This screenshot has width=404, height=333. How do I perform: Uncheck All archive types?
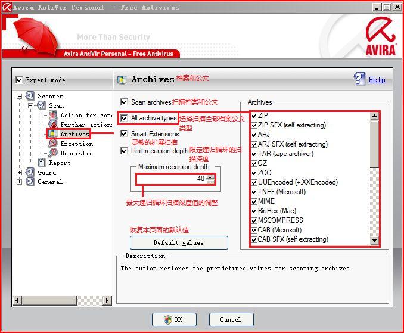tap(124, 118)
